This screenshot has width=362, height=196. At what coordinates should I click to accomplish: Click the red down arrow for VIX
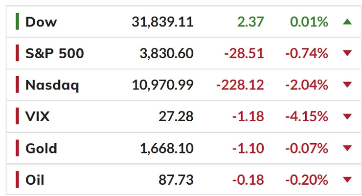(x=347, y=117)
